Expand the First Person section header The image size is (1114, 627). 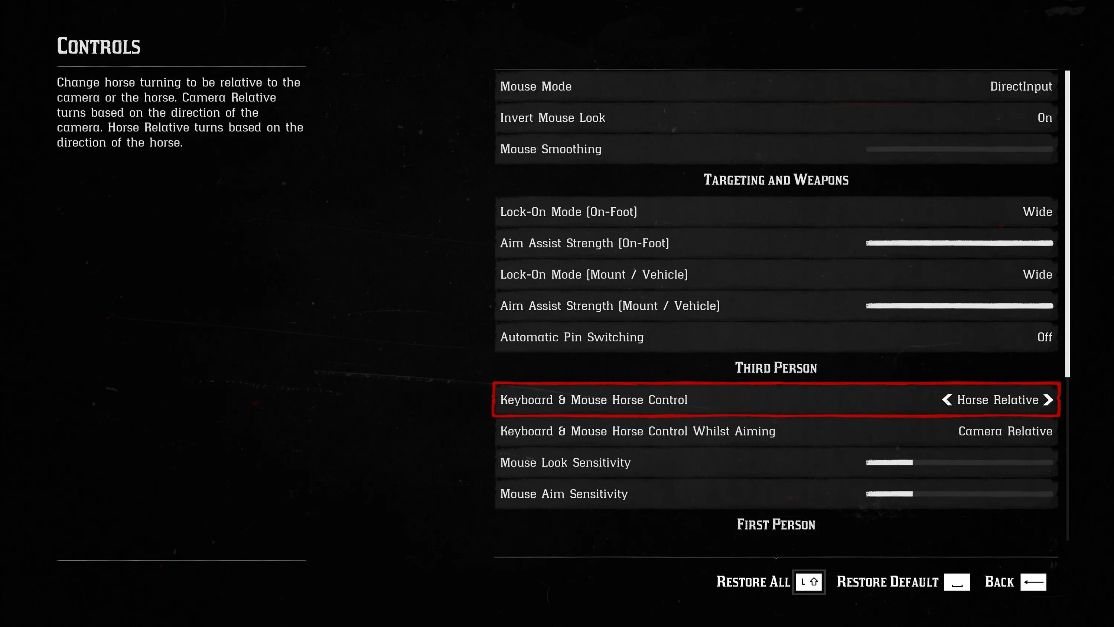[776, 524]
